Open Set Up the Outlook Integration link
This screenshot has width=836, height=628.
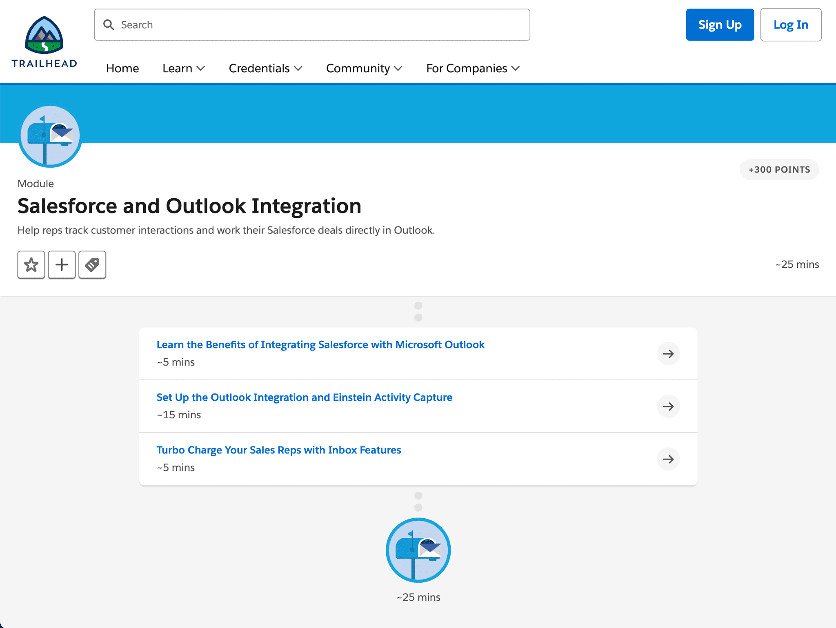305,397
